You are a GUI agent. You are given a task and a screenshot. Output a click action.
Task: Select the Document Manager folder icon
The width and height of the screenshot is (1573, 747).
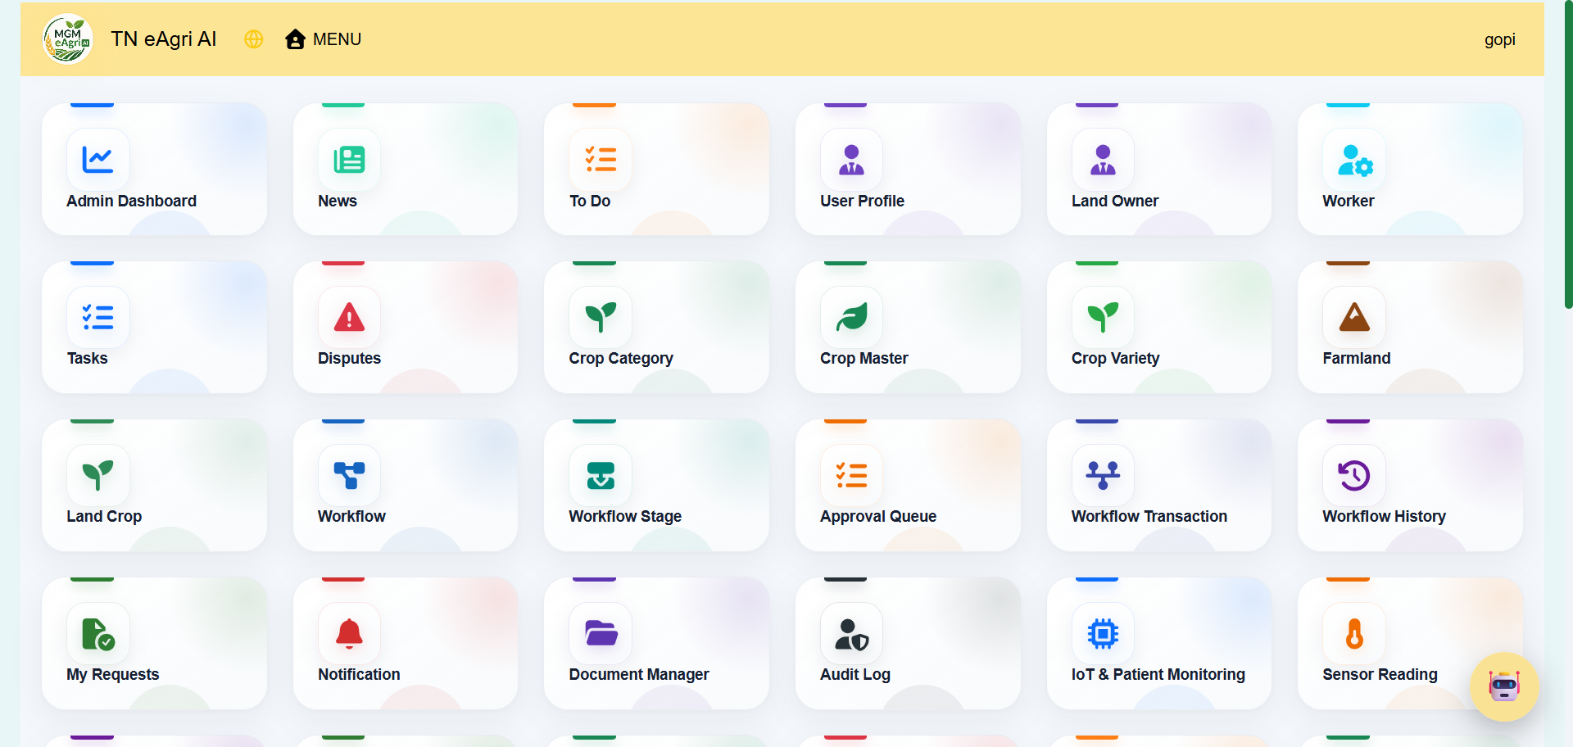601,633
